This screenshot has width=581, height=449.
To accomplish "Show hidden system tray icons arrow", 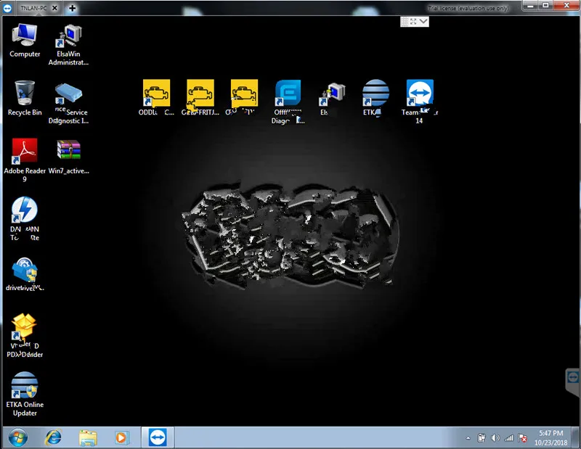I will pos(468,438).
